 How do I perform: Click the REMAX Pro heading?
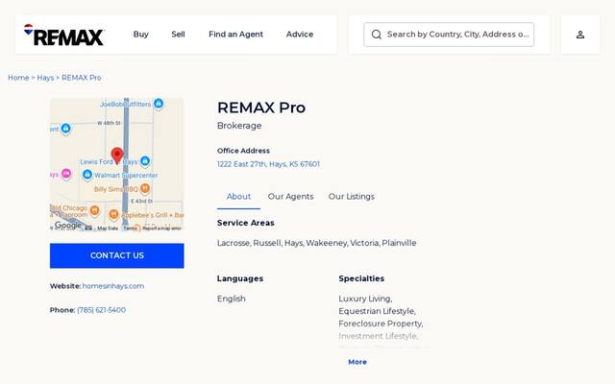tap(261, 108)
